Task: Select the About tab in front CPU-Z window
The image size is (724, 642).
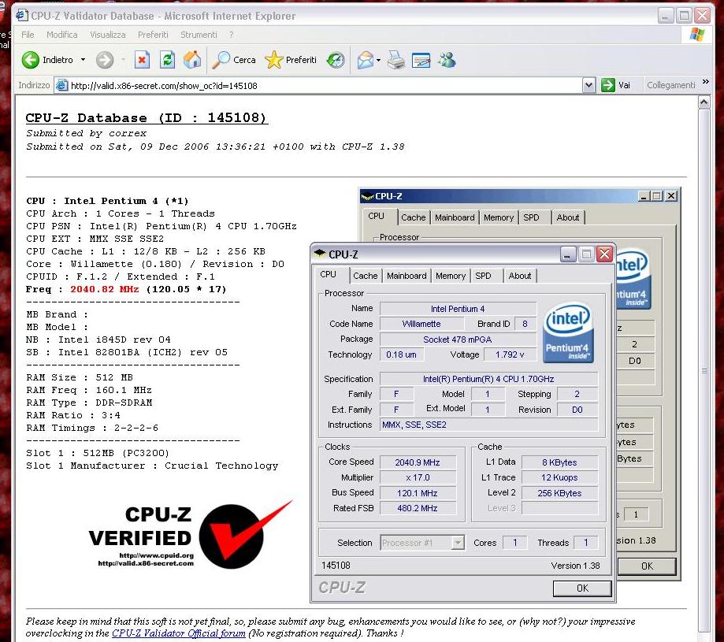Action: coord(520,276)
